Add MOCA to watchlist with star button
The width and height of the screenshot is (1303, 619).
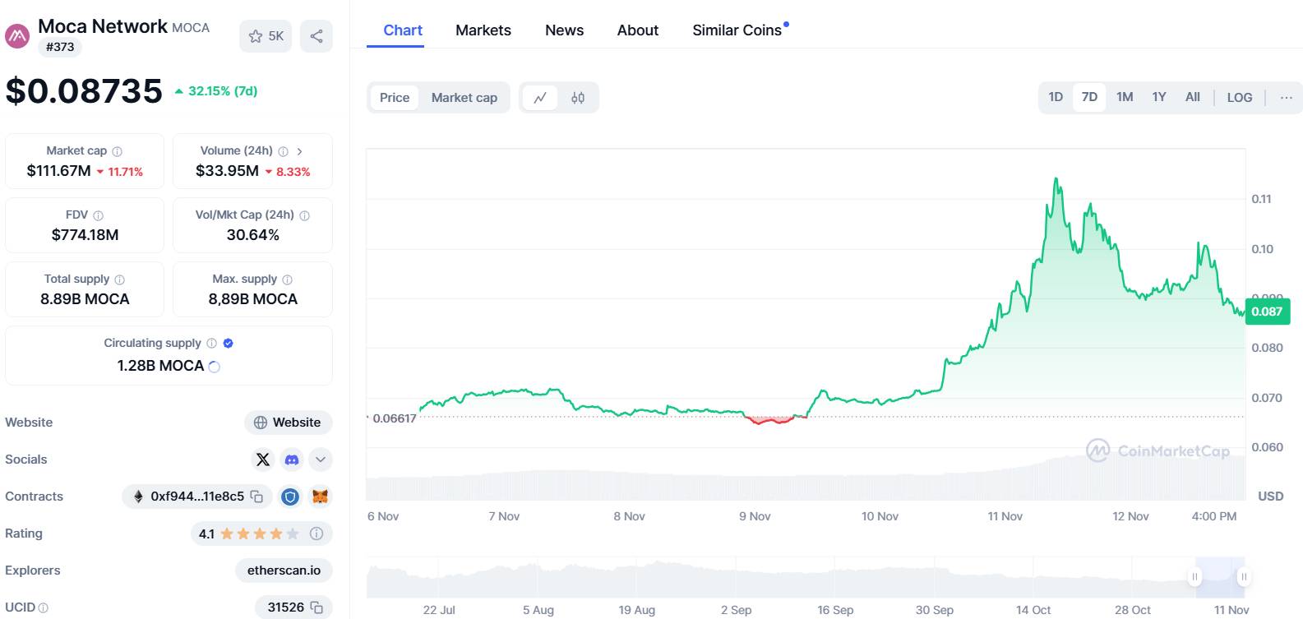(x=266, y=36)
